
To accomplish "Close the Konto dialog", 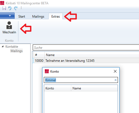I will pyautogui.click(x=115, y=71).
